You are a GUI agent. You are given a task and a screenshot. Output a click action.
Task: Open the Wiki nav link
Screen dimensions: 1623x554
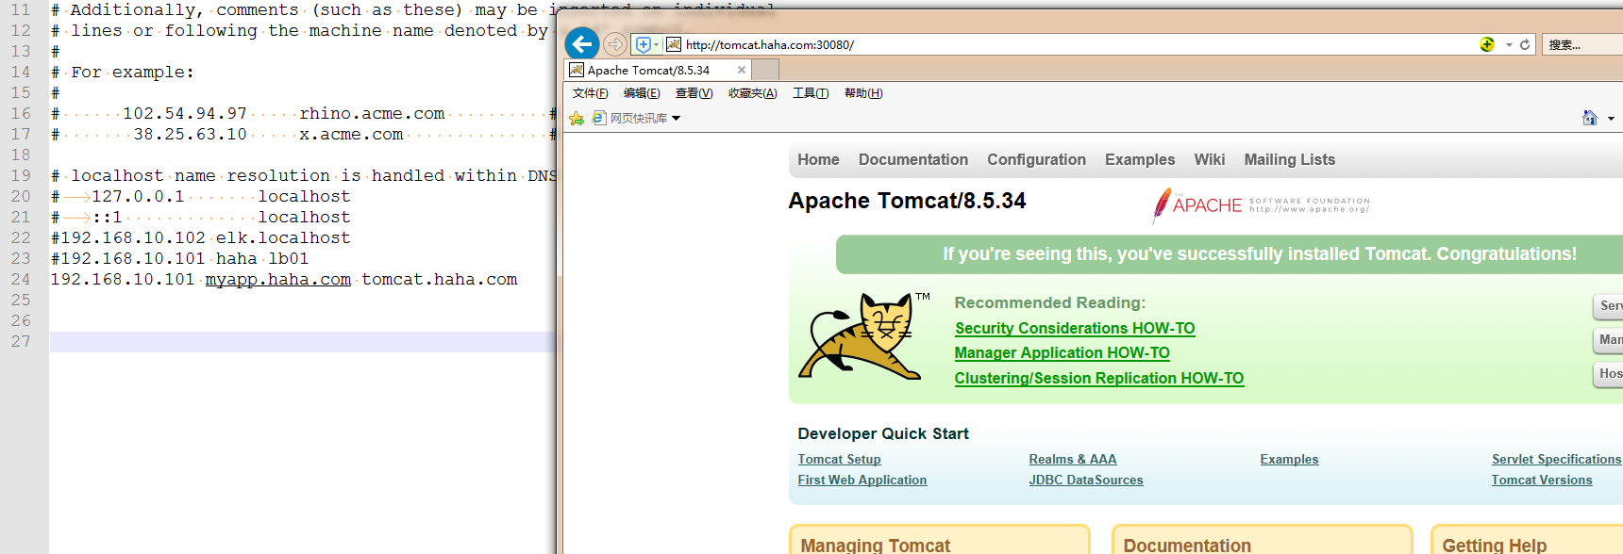point(1209,159)
